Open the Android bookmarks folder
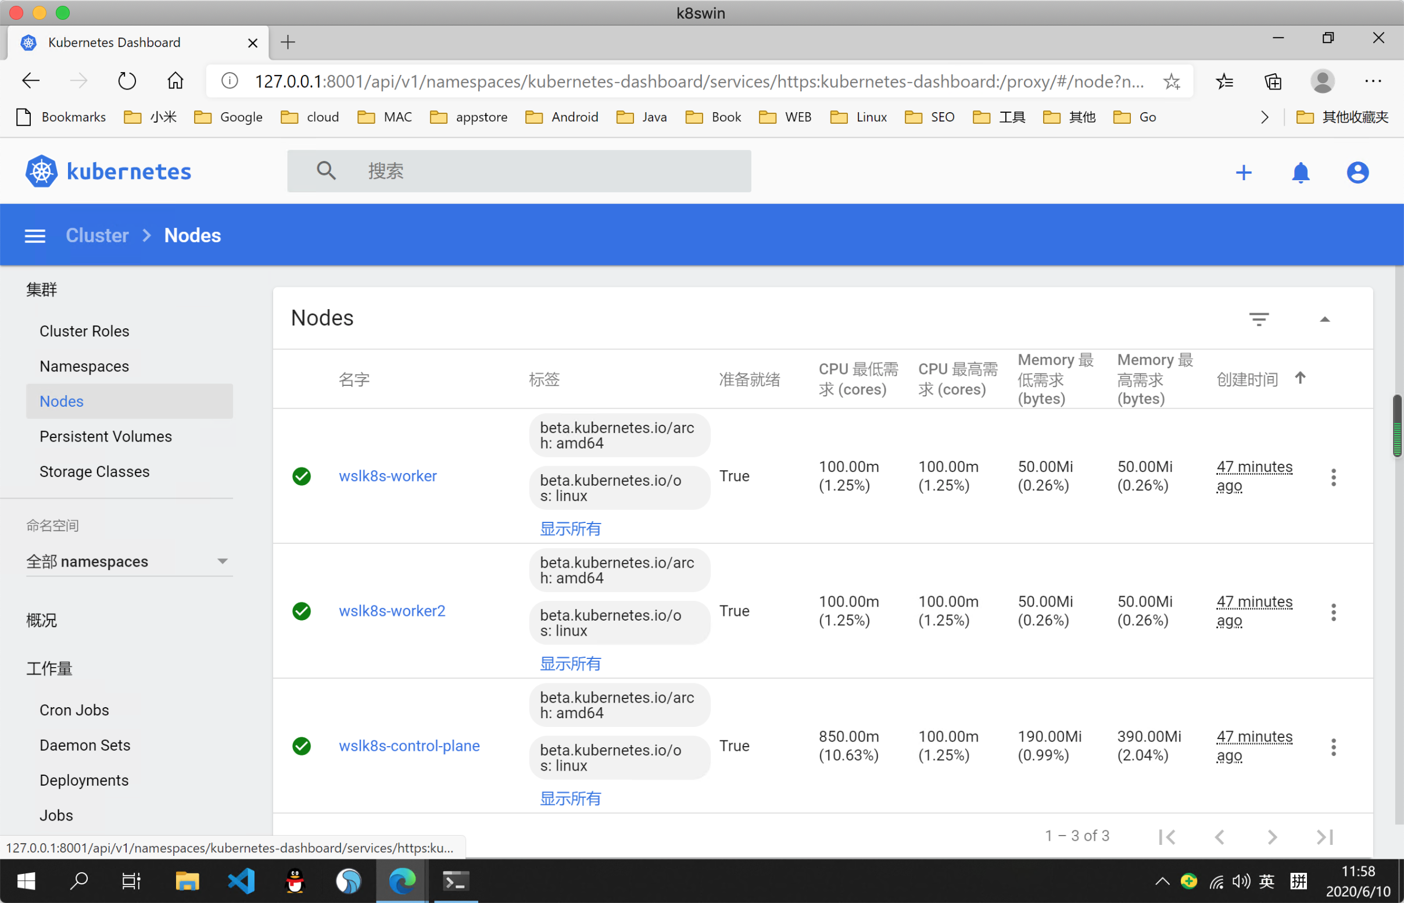This screenshot has width=1404, height=903. pyautogui.click(x=561, y=117)
